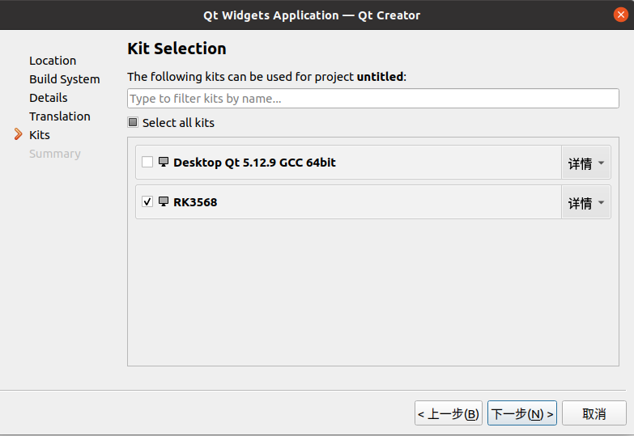634x436 pixels.
Task: Expand 详情 for the Desktop Qt 5.12.9 kit
Action: [x=586, y=163]
